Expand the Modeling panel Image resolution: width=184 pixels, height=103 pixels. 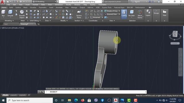pos(9,21)
